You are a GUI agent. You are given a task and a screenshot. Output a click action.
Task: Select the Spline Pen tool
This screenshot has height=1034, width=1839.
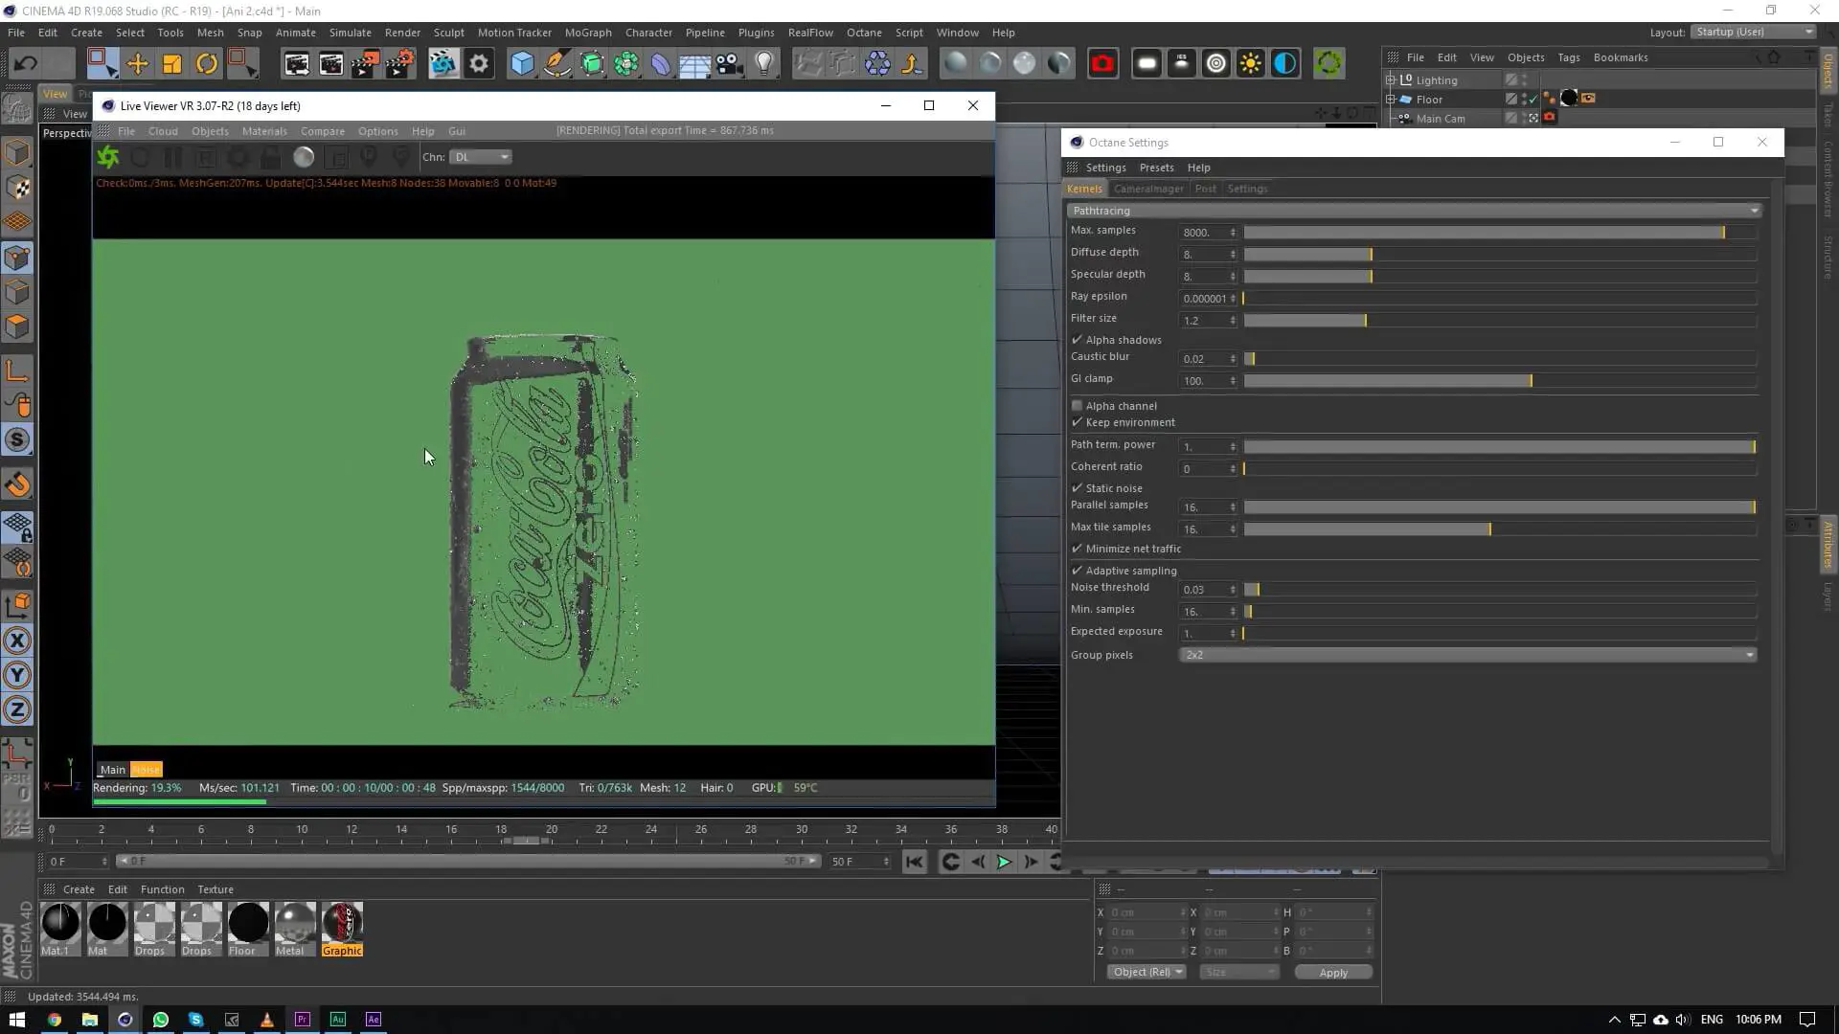pos(556,64)
